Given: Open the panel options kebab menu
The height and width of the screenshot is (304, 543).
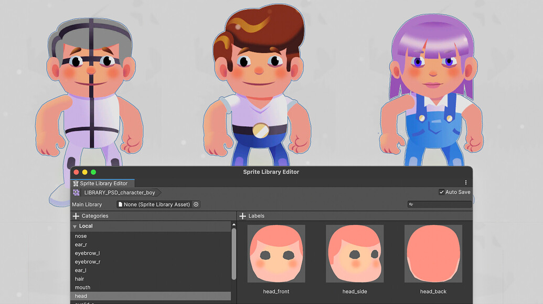Looking at the screenshot, I should point(465,182).
